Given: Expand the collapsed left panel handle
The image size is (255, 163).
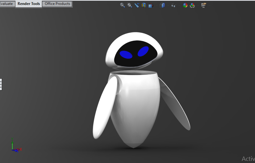Looking at the screenshot, I should (1, 84).
